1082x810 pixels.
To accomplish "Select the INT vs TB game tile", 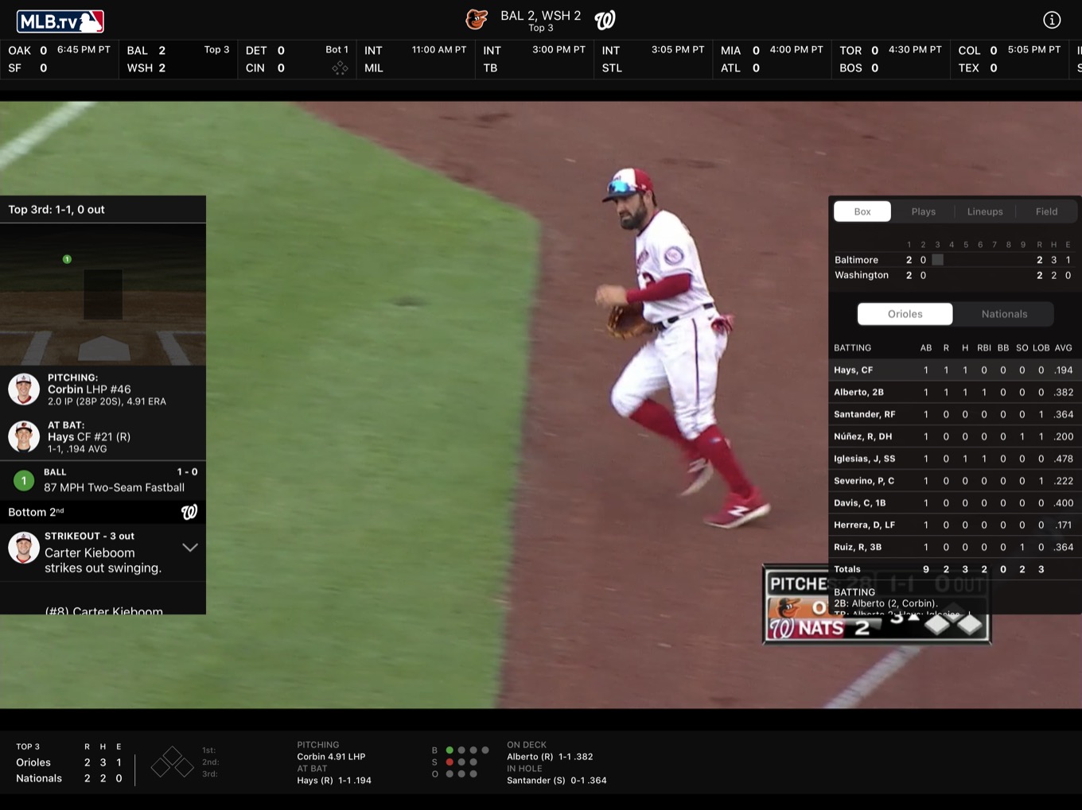I will click(534, 60).
